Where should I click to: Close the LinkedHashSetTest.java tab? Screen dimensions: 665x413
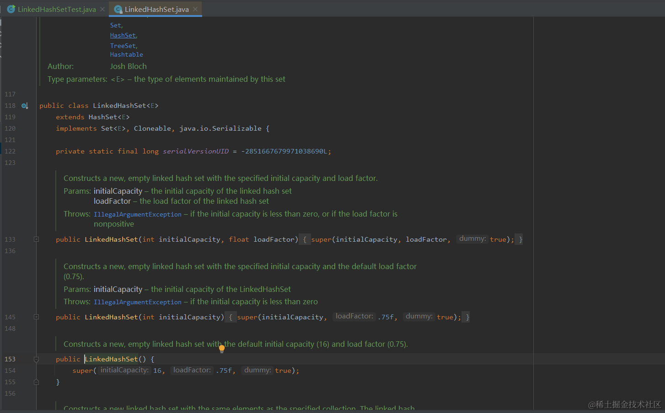click(x=102, y=9)
